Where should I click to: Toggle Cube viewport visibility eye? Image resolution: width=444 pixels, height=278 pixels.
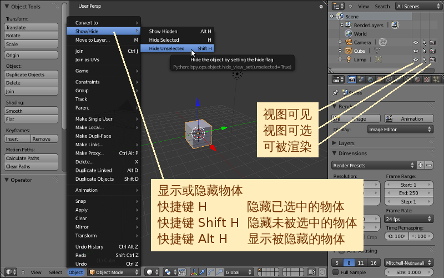tap(415, 51)
